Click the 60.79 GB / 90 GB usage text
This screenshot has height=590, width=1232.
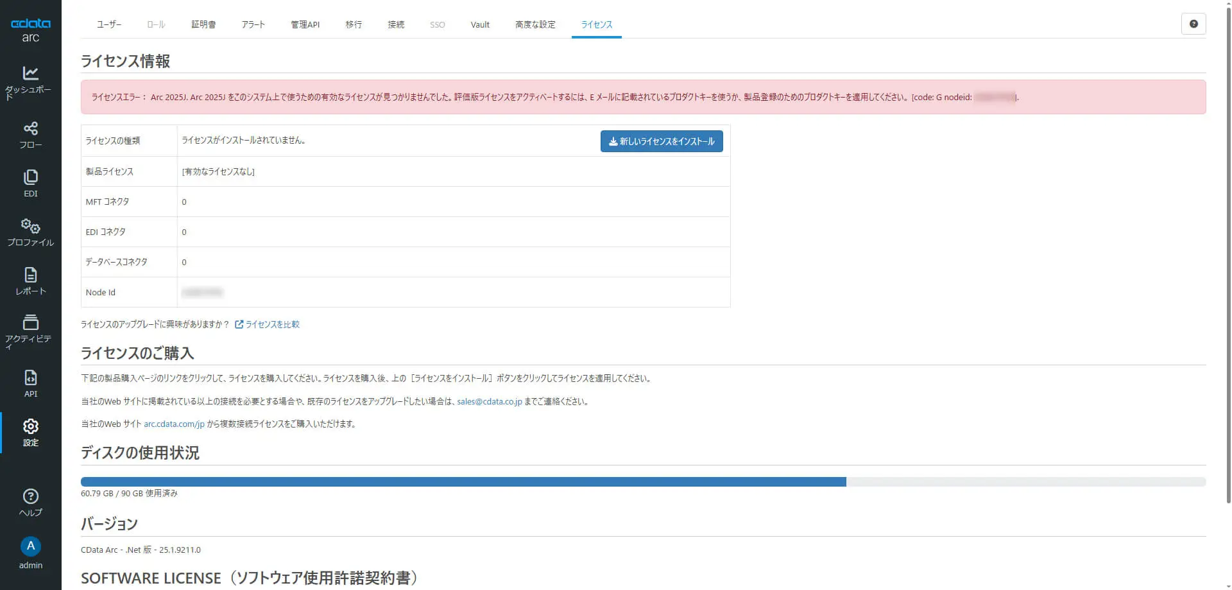pos(129,493)
